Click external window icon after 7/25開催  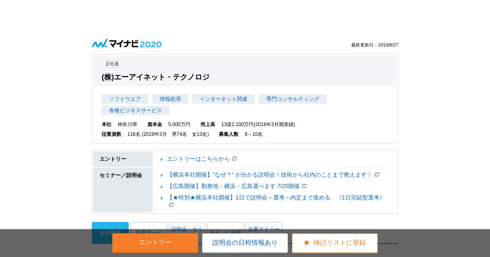click(x=304, y=186)
